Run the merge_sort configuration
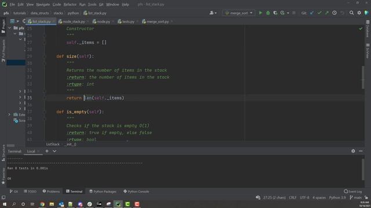The width and height of the screenshot is (371, 208). coord(260,13)
